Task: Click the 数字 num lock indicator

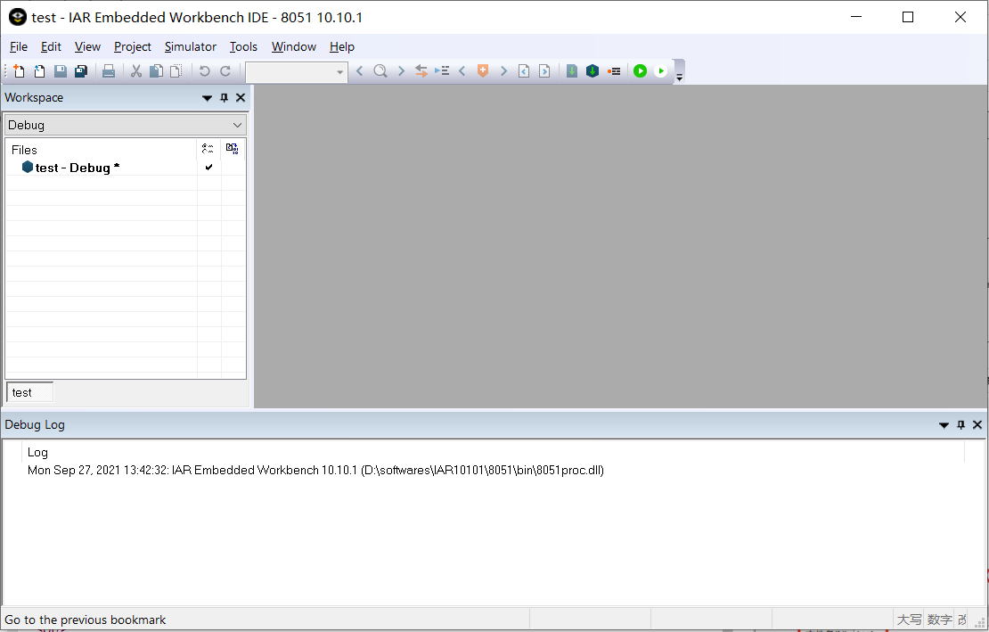Action: pyautogui.click(x=940, y=620)
